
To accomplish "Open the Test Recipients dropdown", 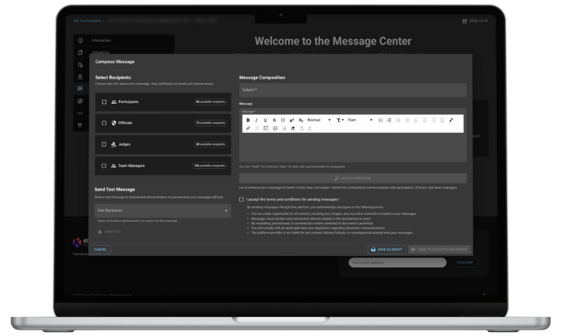I will pyautogui.click(x=163, y=211).
